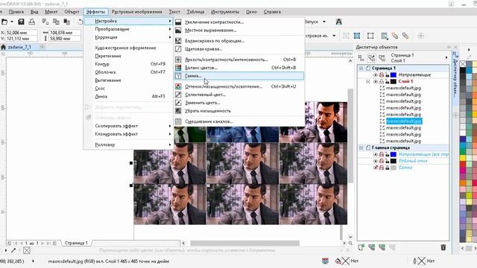Choose Баланс цветов... in the submenu
Viewport: 477px width, 268px height.
(239, 68)
